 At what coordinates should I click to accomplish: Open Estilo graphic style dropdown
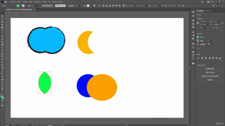point(90,6)
